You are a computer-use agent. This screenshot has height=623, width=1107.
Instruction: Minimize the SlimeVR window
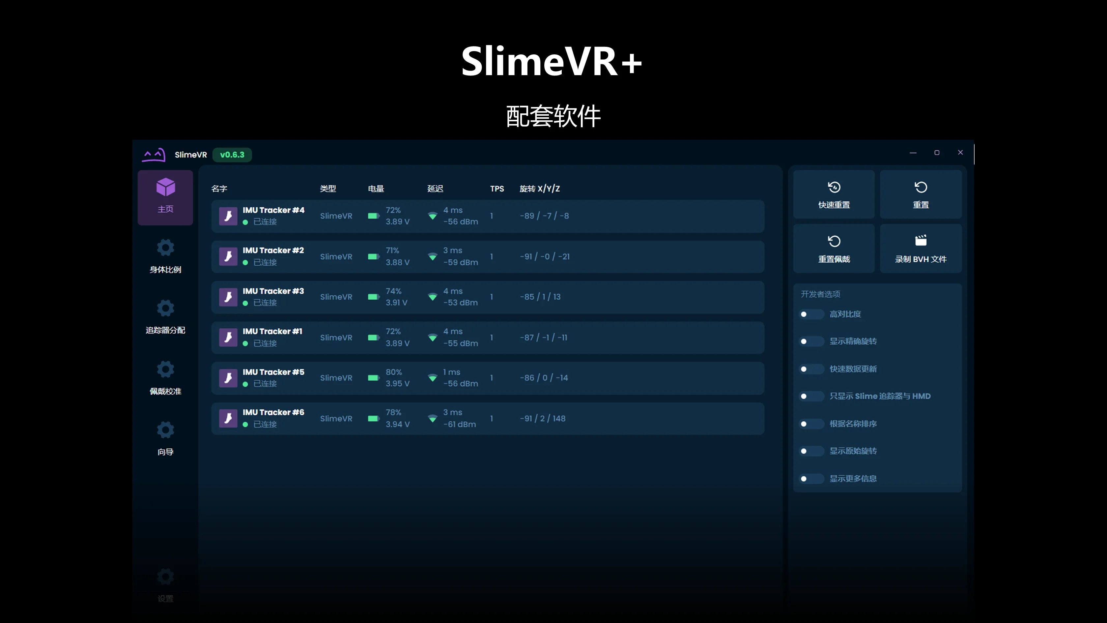coord(913,153)
